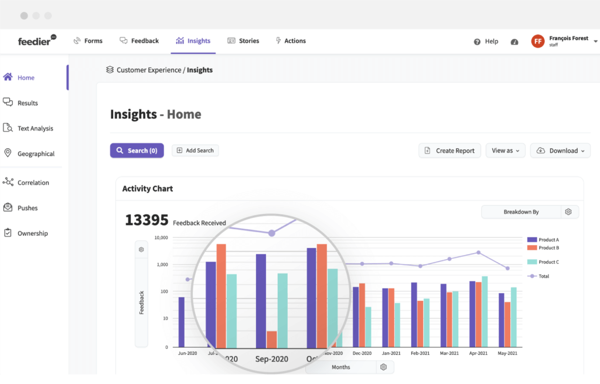Click the Create Report button

point(449,150)
